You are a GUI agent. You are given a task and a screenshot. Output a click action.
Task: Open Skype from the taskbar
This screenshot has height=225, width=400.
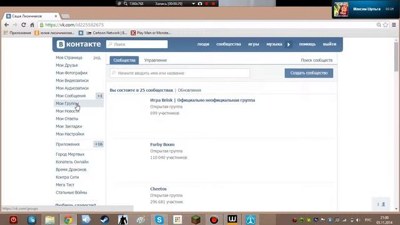[x=159, y=219]
